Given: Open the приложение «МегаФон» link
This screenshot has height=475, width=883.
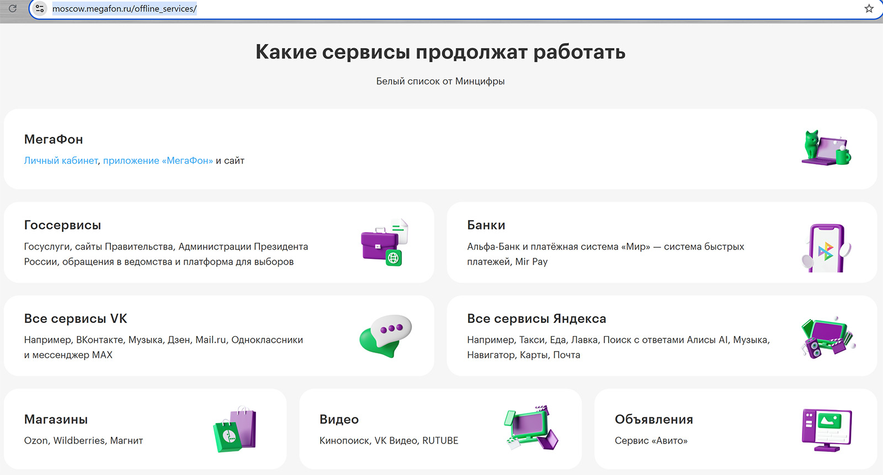Looking at the screenshot, I should 158,161.
